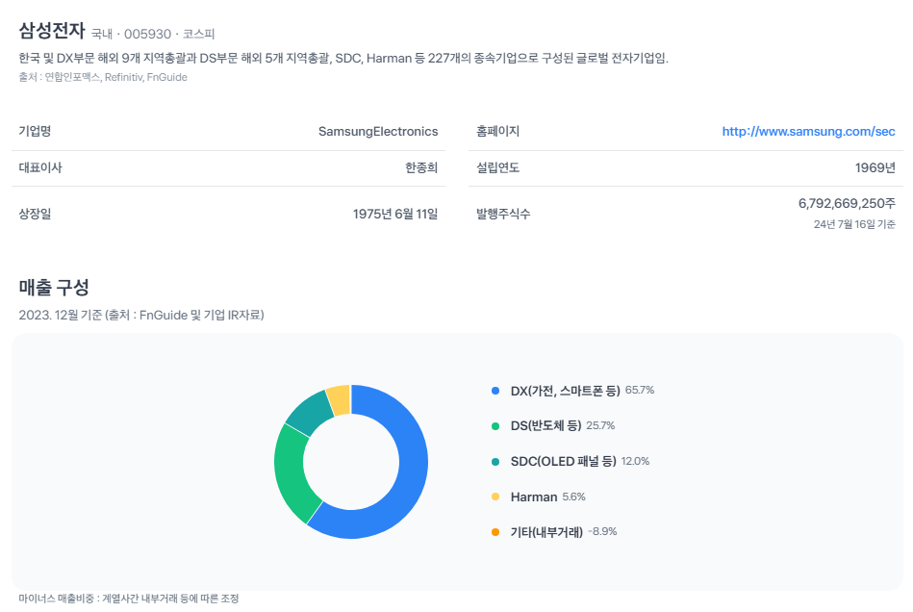Click the listing date 1975년 6월 11일

tap(395, 215)
